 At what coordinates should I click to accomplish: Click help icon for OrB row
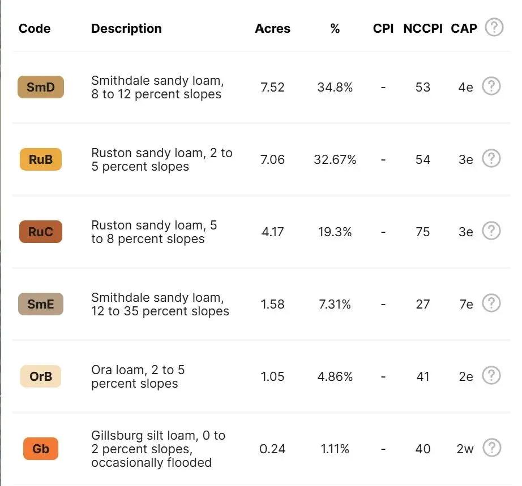tap(491, 375)
